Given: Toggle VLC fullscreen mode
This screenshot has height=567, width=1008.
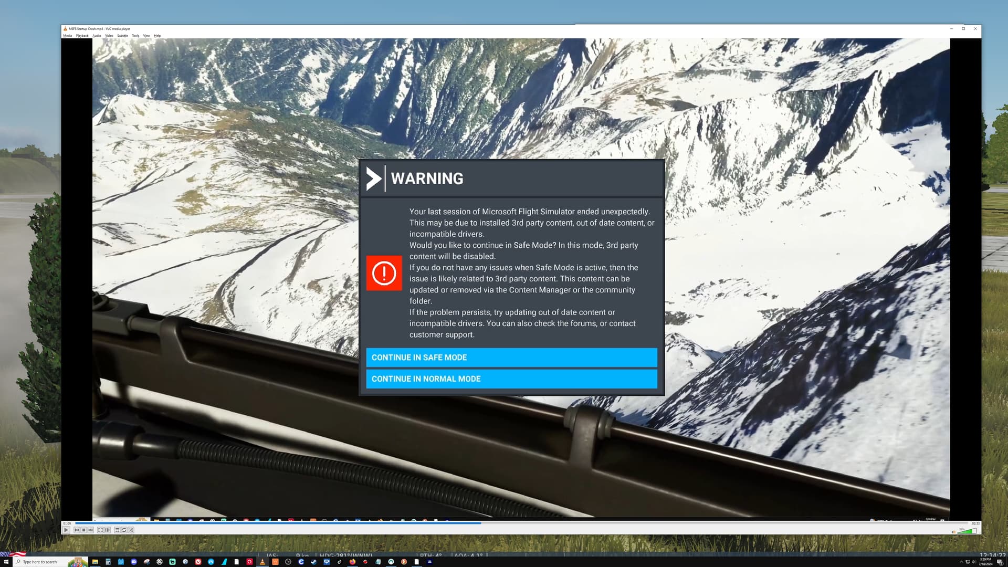Looking at the screenshot, I should click(100, 530).
